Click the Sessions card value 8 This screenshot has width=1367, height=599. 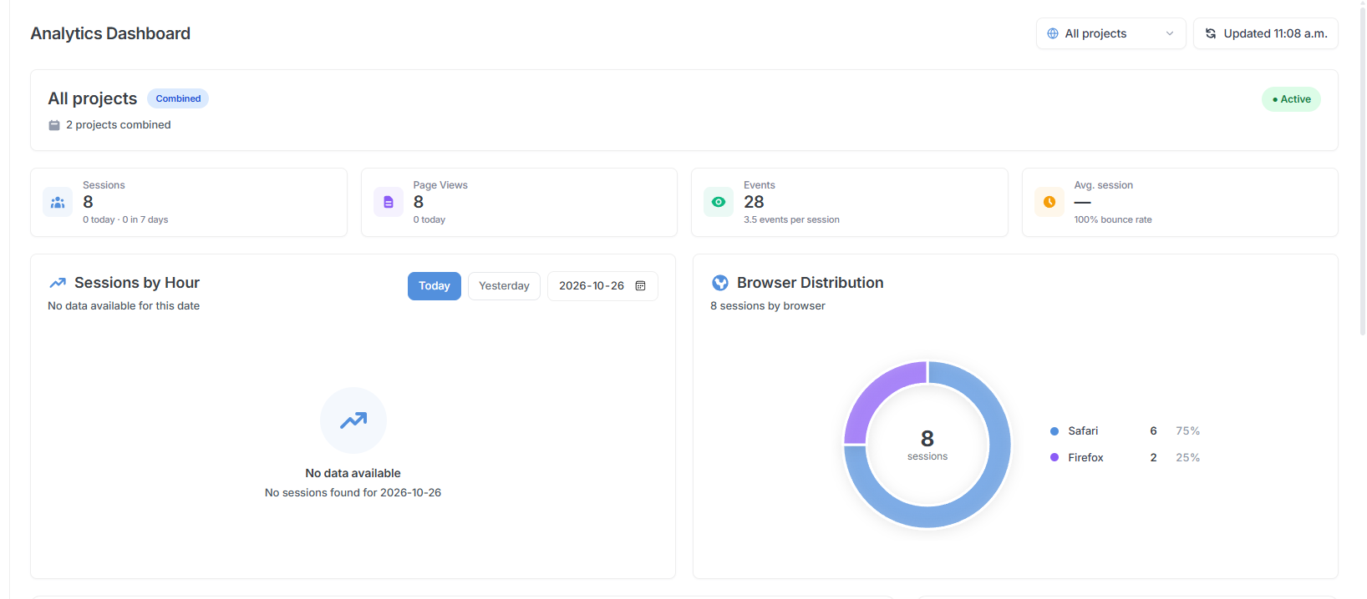click(88, 202)
